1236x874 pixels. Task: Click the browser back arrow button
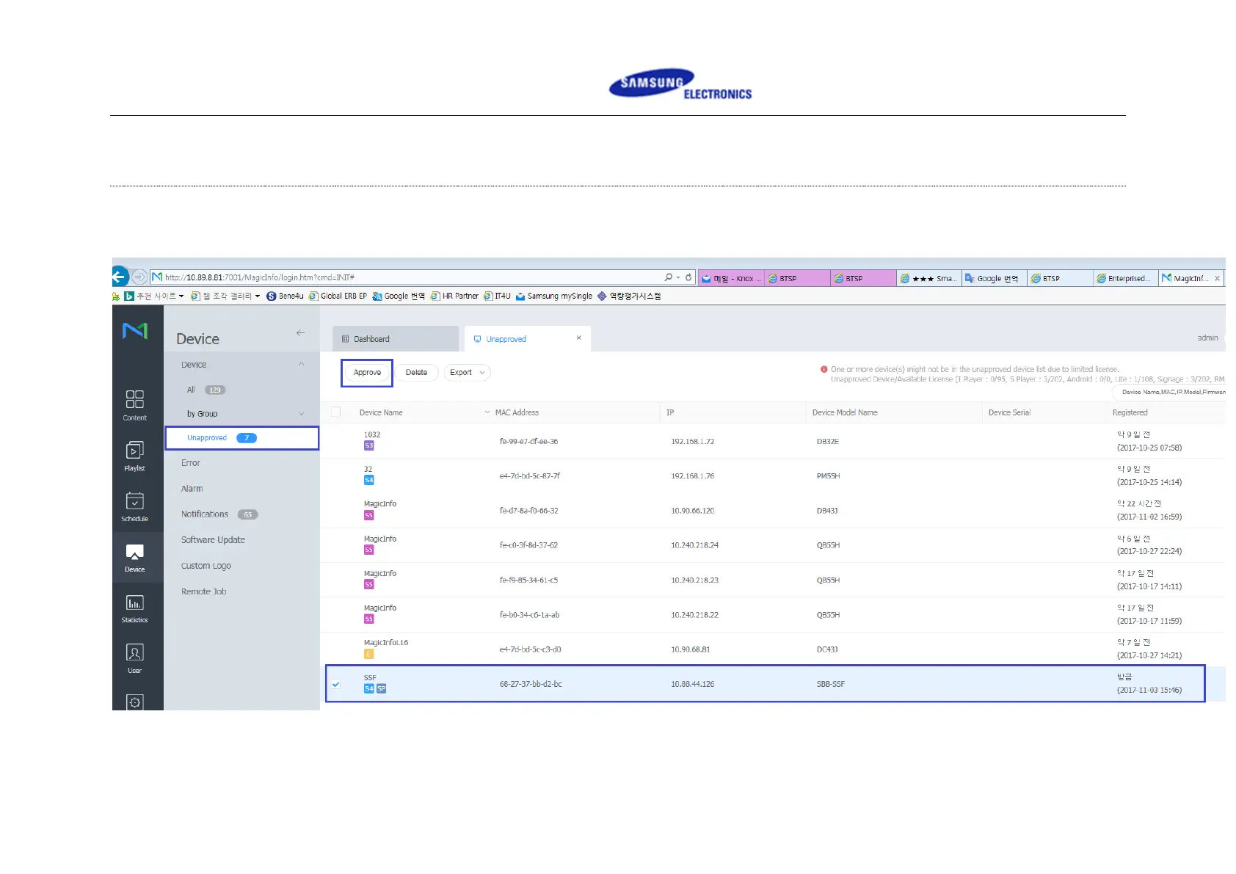pyautogui.click(x=120, y=277)
